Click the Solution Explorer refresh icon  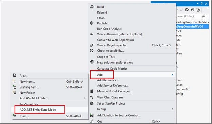click(187, 10)
